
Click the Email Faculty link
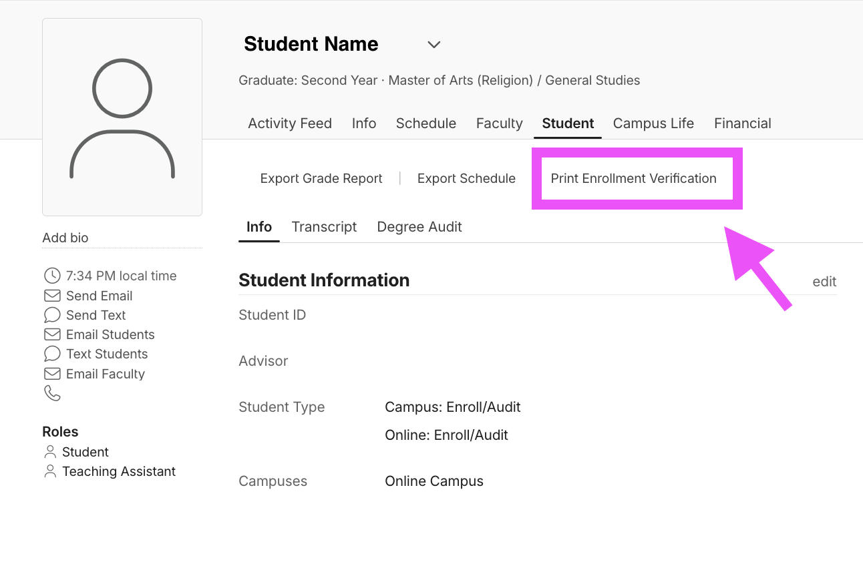pos(106,374)
